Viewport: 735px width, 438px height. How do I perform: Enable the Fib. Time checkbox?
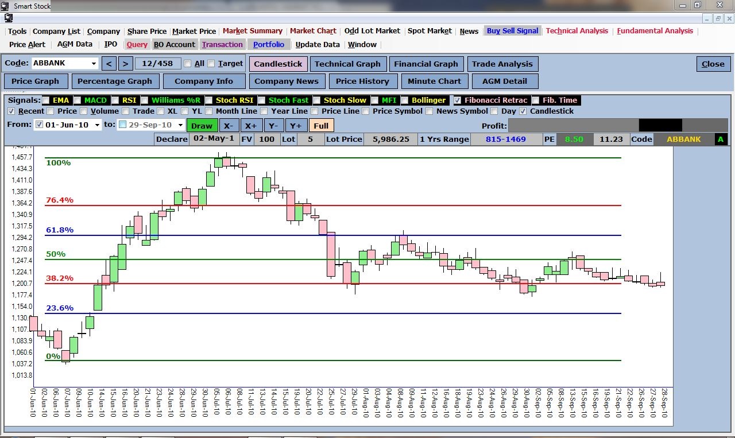click(536, 100)
